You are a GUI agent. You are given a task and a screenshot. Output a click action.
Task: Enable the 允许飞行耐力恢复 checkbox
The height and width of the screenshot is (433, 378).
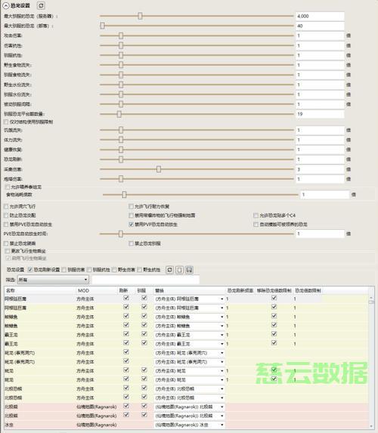coord(132,206)
